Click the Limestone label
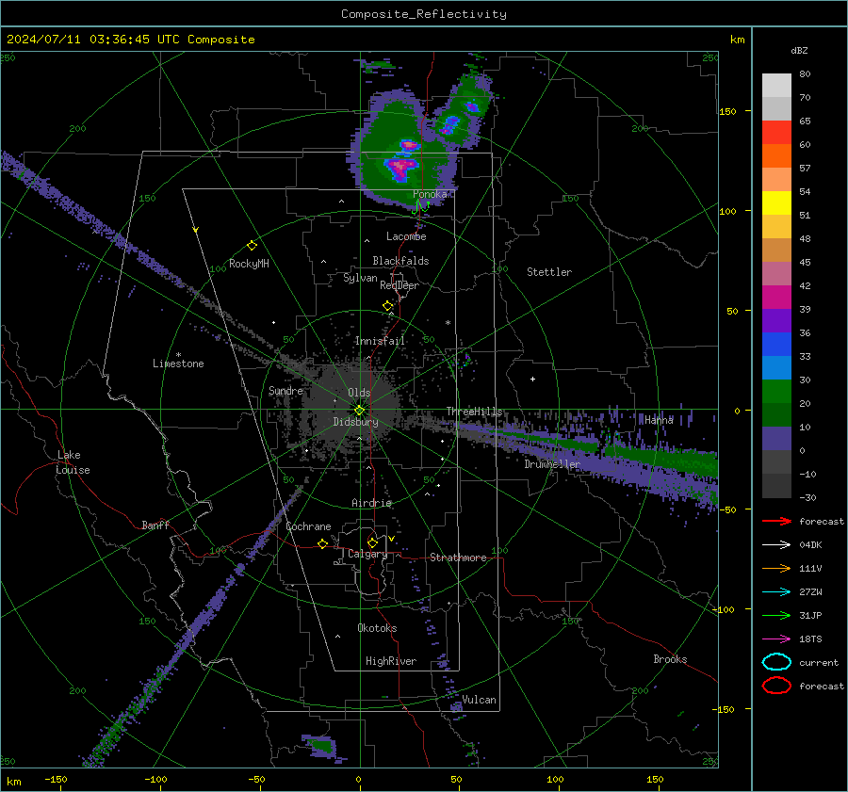848x792 pixels. (178, 364)
